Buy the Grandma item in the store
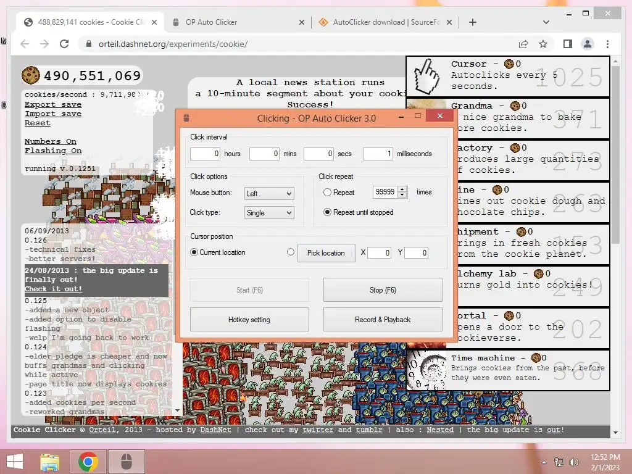 click(x=508, y=118)
